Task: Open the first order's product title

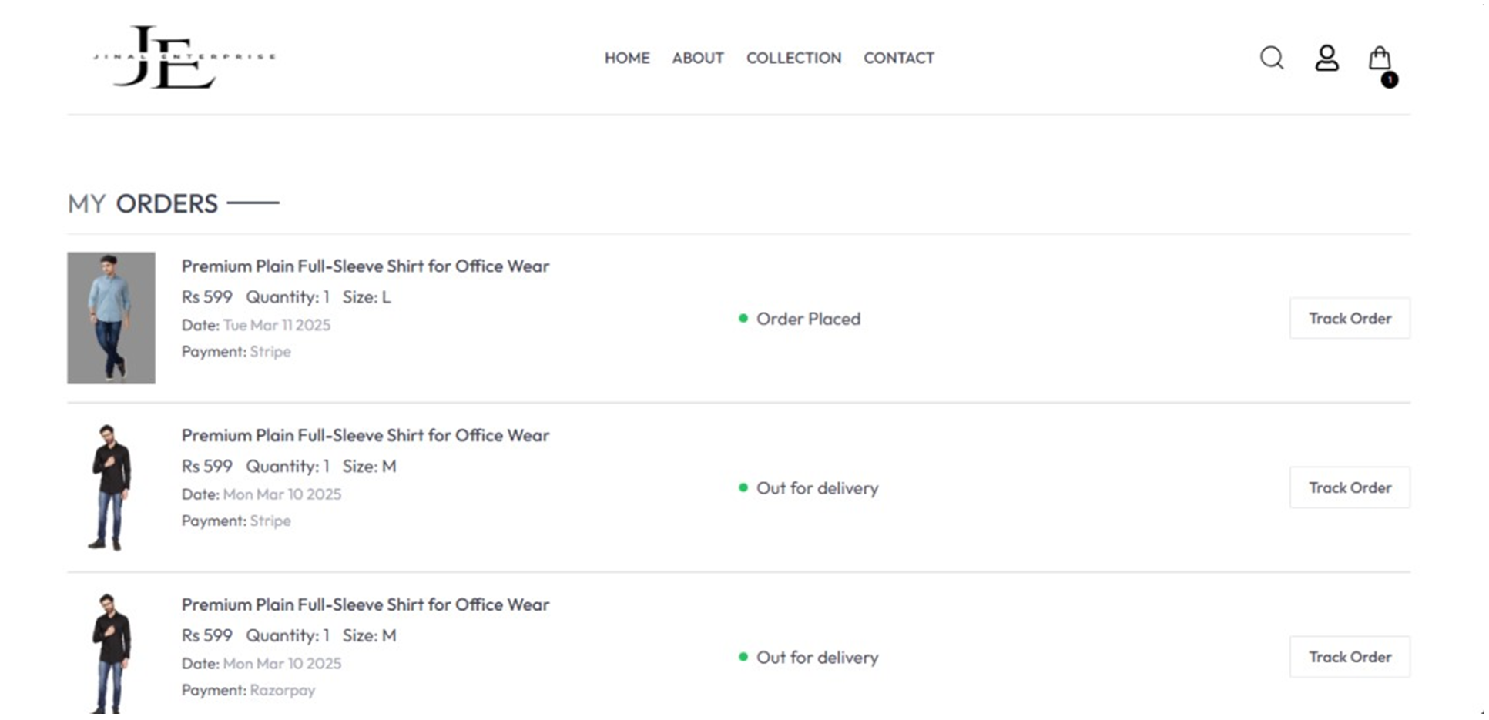Action: click(x=365, y=266)
